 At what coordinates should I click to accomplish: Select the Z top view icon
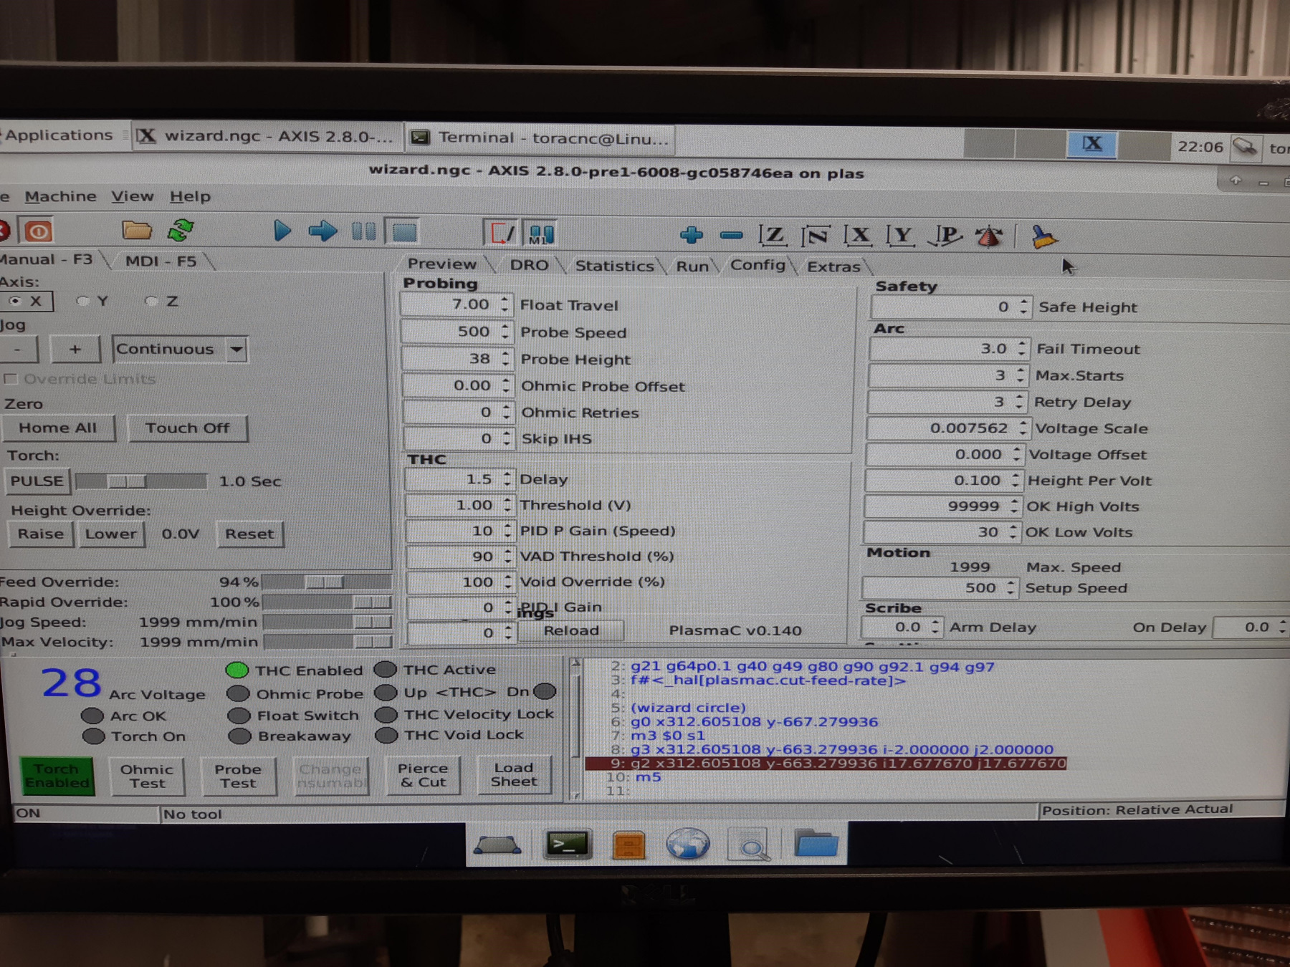[772, 235]
